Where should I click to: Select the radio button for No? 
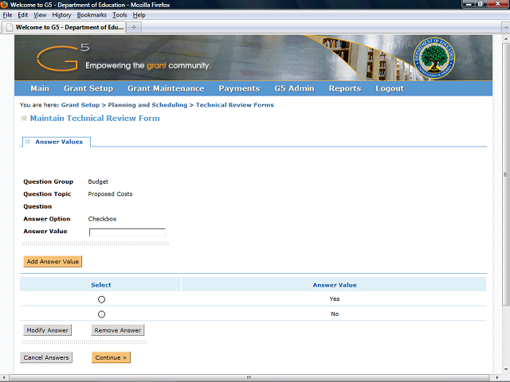tap(101, 314)
